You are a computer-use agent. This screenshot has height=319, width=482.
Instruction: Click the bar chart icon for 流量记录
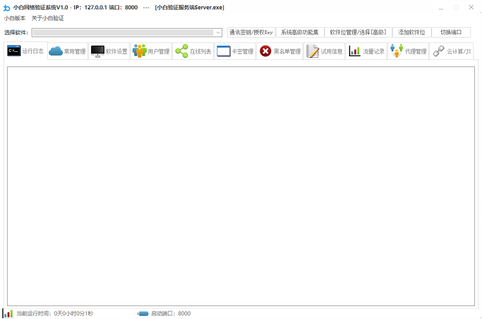(355, 51)
